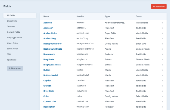Image resolution: width=170 pixels, height=110 pixels.
Task: Click the Assets type cell
Action: click(x=108, y=49)
